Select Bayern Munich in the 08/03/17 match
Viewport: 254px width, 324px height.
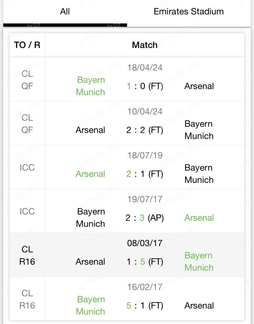click(x=199, y=261)
